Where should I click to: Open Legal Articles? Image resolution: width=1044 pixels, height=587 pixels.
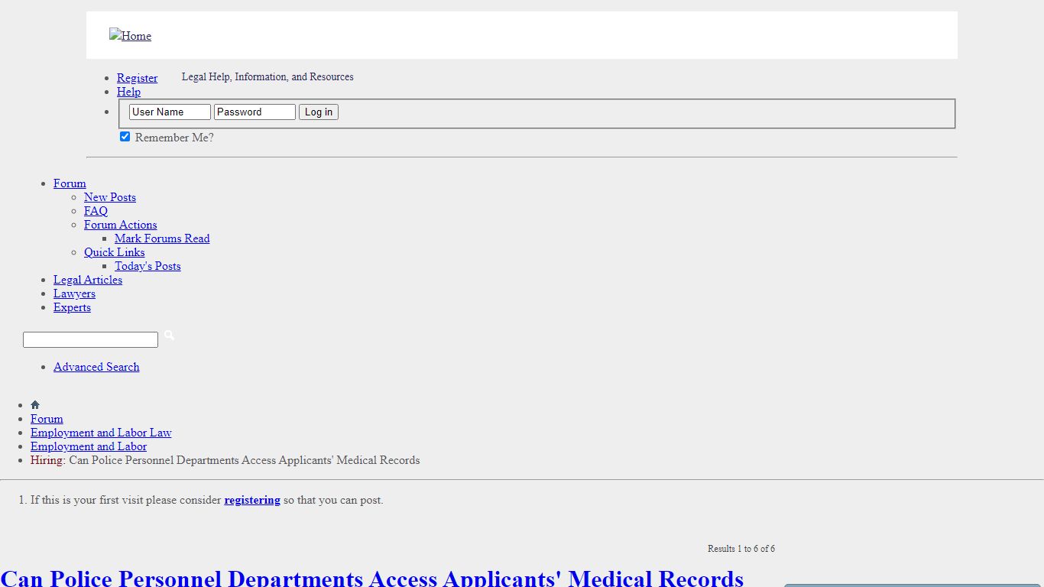point(88,280)
